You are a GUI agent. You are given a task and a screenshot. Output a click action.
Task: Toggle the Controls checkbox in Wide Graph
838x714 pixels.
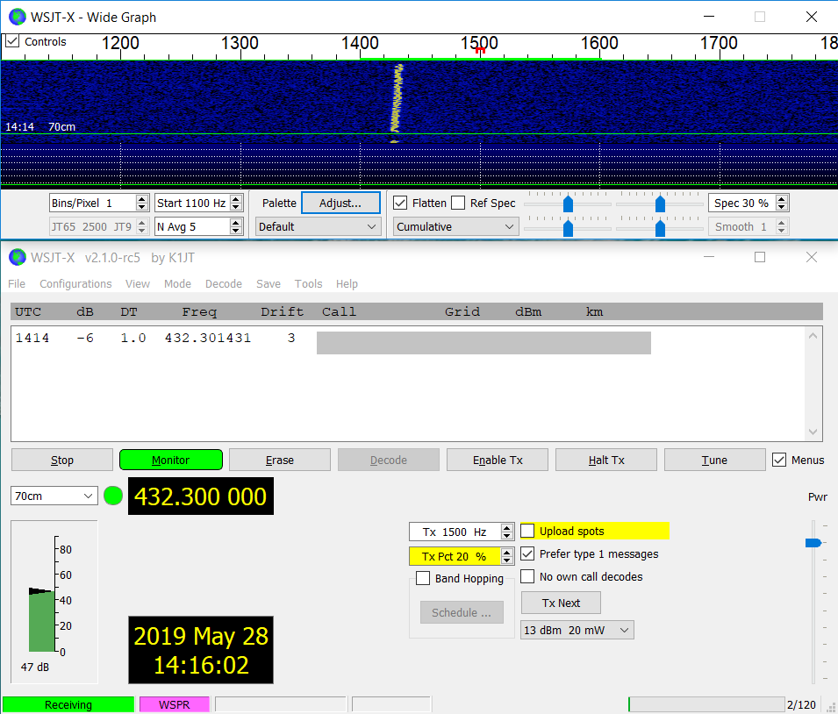tap(12, 41)
